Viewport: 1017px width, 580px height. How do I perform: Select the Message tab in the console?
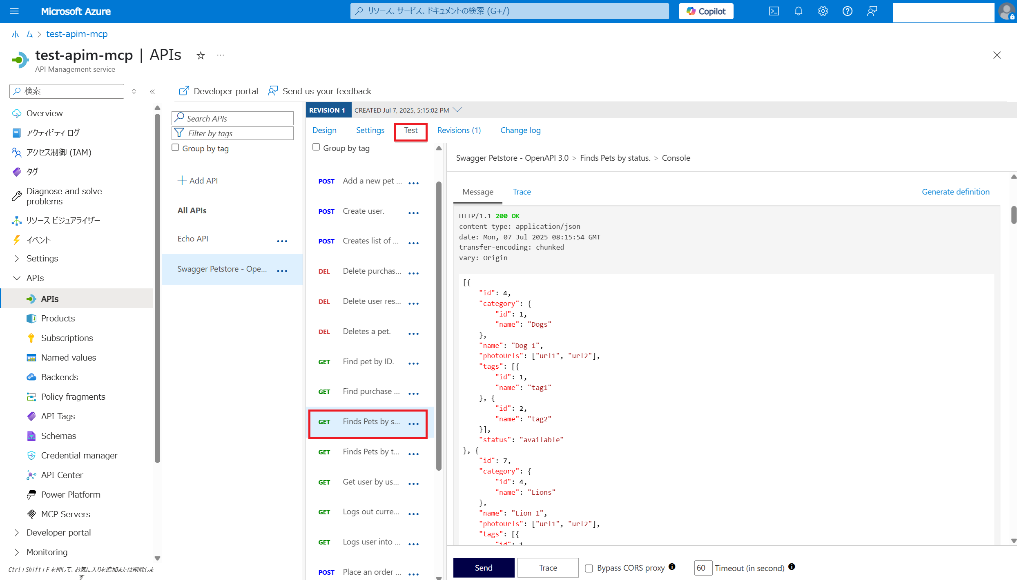pyautogui.click(x=478, y=192)
